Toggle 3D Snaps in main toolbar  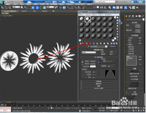point(68,8)
